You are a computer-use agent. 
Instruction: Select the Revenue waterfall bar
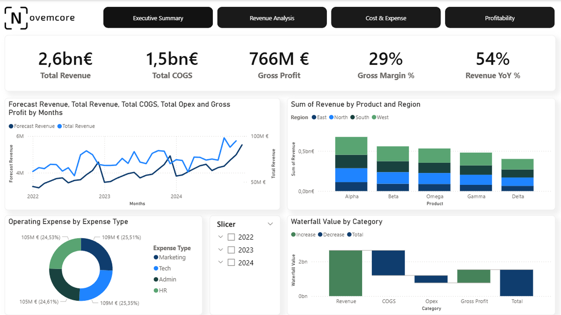(x=346, y=273)
